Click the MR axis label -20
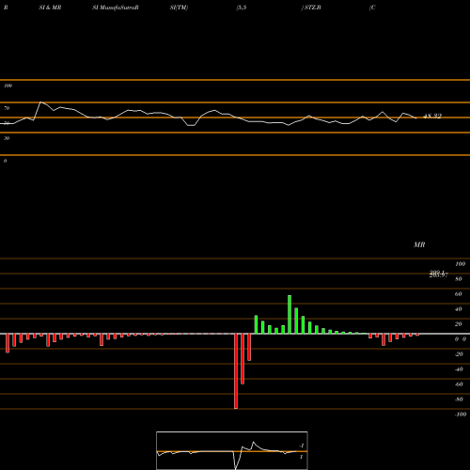 [459, 354]
